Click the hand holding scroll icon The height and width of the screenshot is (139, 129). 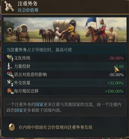click(9, 6)
